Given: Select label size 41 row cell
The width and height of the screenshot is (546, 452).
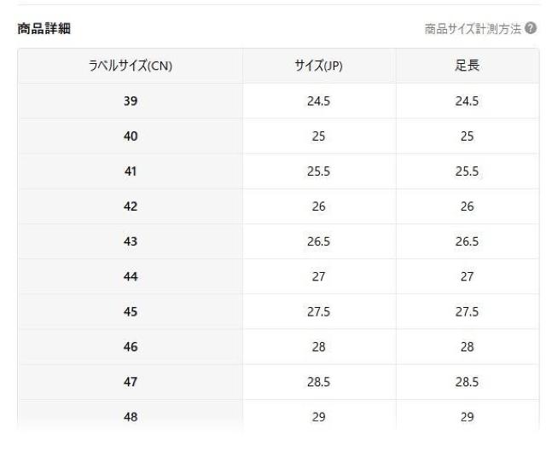Looking at the screenshot, I should coord(131,171).
